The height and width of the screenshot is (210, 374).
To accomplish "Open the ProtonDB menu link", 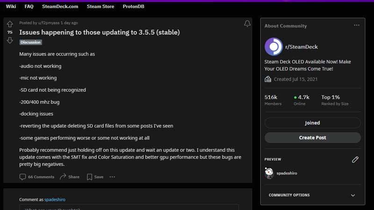I will pos(134,7).
